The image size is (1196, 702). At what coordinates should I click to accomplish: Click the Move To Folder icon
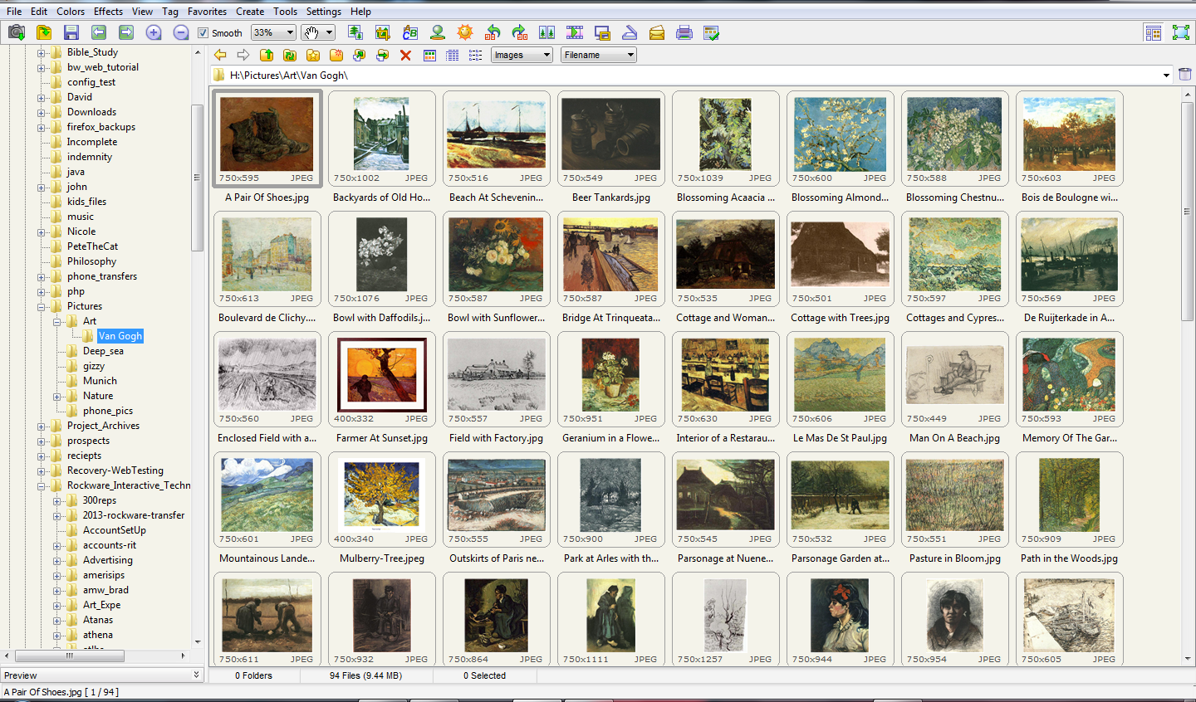383,55
